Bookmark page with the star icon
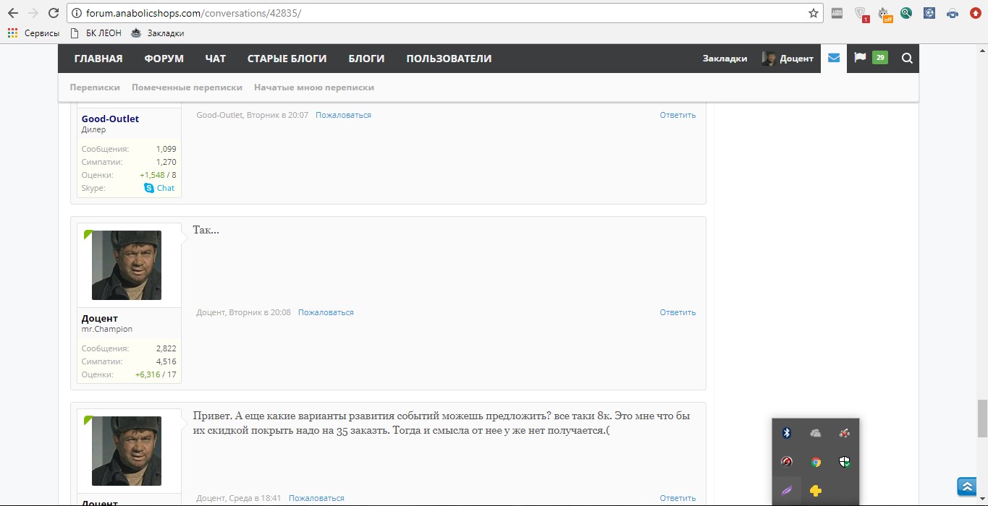This screenshot has width=988, height=506. pyautogui.click(x=813, y=13)
